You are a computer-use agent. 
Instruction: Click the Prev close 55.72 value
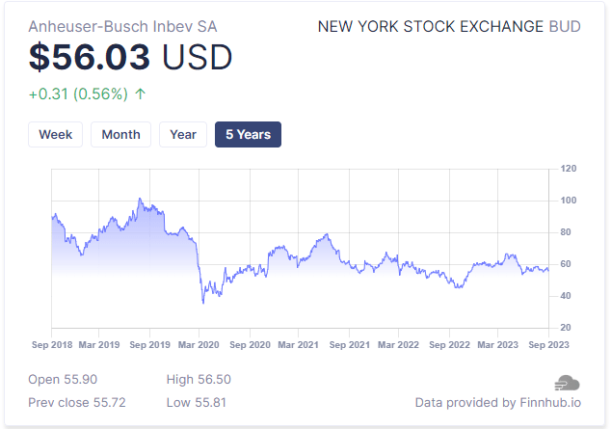point(77,402)
